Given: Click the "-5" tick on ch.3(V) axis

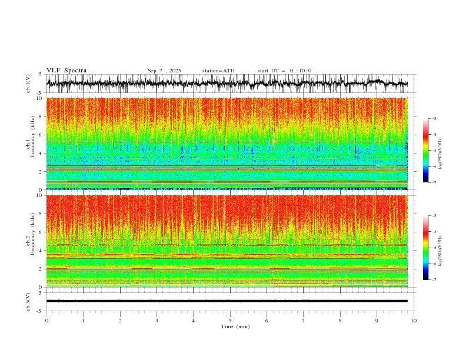Looking at the screenshot, I should 39,311.
